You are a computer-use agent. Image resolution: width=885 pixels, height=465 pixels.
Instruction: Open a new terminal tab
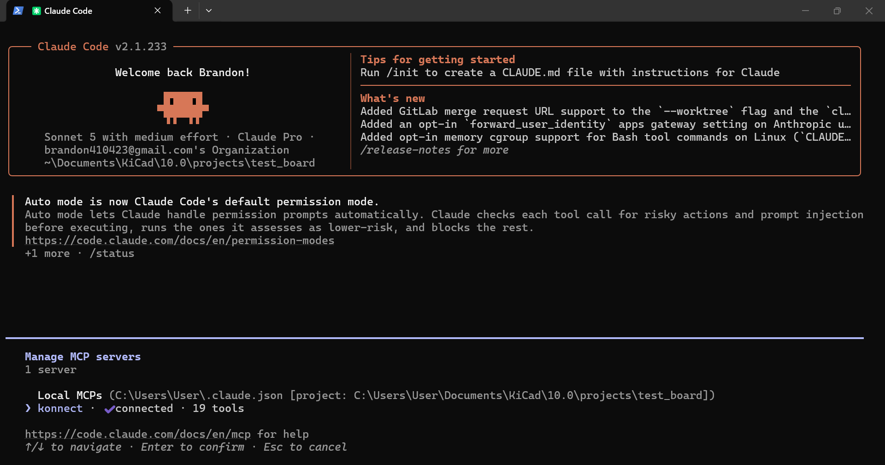(188, 11)
